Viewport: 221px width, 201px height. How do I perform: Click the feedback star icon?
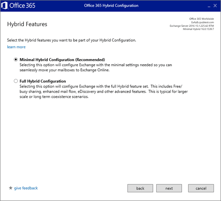pyautogui.click(x=11, y=188)
